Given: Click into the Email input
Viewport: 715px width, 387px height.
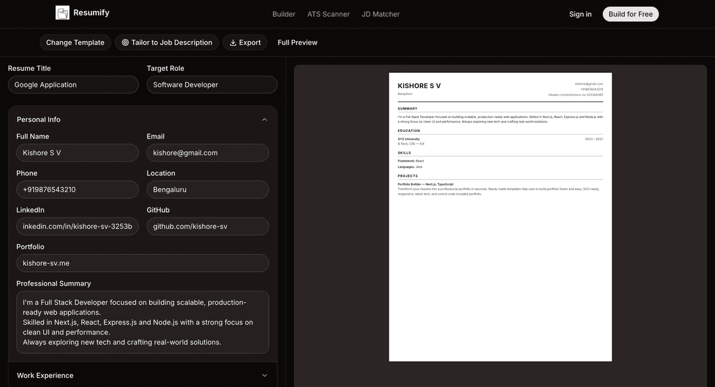Looking at the screenshot, I should pos(208,153).
